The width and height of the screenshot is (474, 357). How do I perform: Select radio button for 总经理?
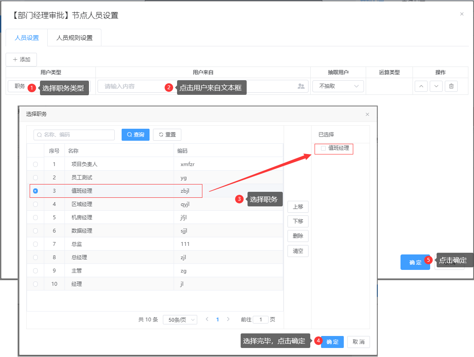(x=35, y=257)
